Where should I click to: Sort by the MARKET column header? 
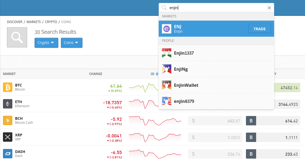tap(9, 74)
